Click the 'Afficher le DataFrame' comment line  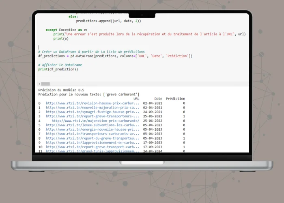[60, 65]
